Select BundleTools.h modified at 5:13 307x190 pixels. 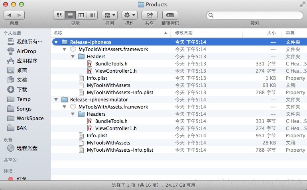point(111,64)
